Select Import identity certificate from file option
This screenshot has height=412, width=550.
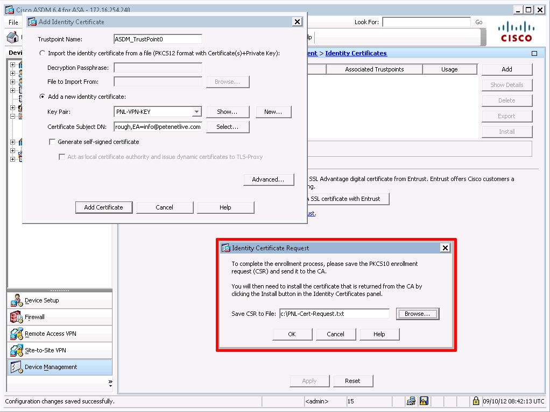42,53
